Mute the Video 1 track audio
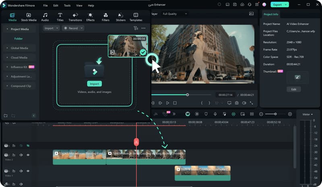 click(21, 171)
